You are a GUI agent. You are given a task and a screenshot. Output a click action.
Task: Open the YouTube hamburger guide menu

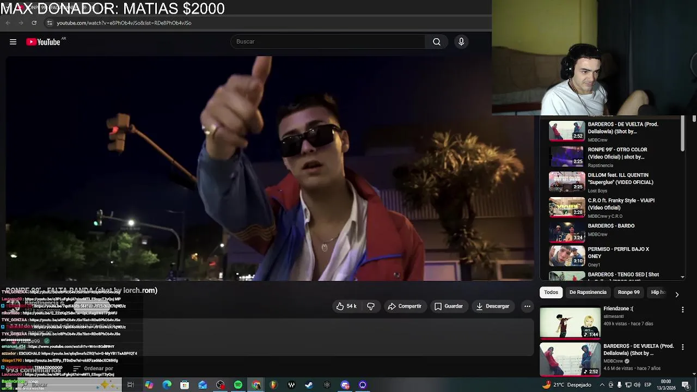(x=13, y=42)
